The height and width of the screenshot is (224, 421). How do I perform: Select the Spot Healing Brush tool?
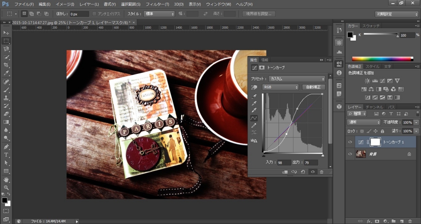6,82
